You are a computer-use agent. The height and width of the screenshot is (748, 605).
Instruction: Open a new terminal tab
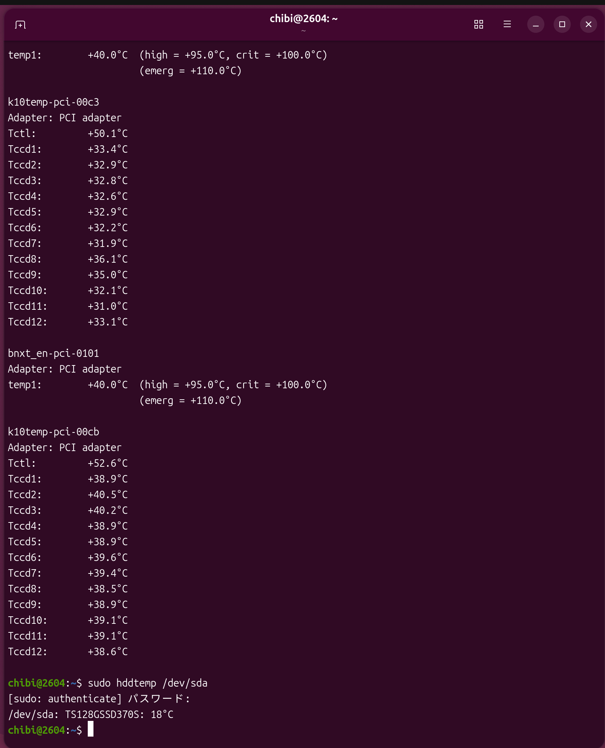(x=20, y=25)
